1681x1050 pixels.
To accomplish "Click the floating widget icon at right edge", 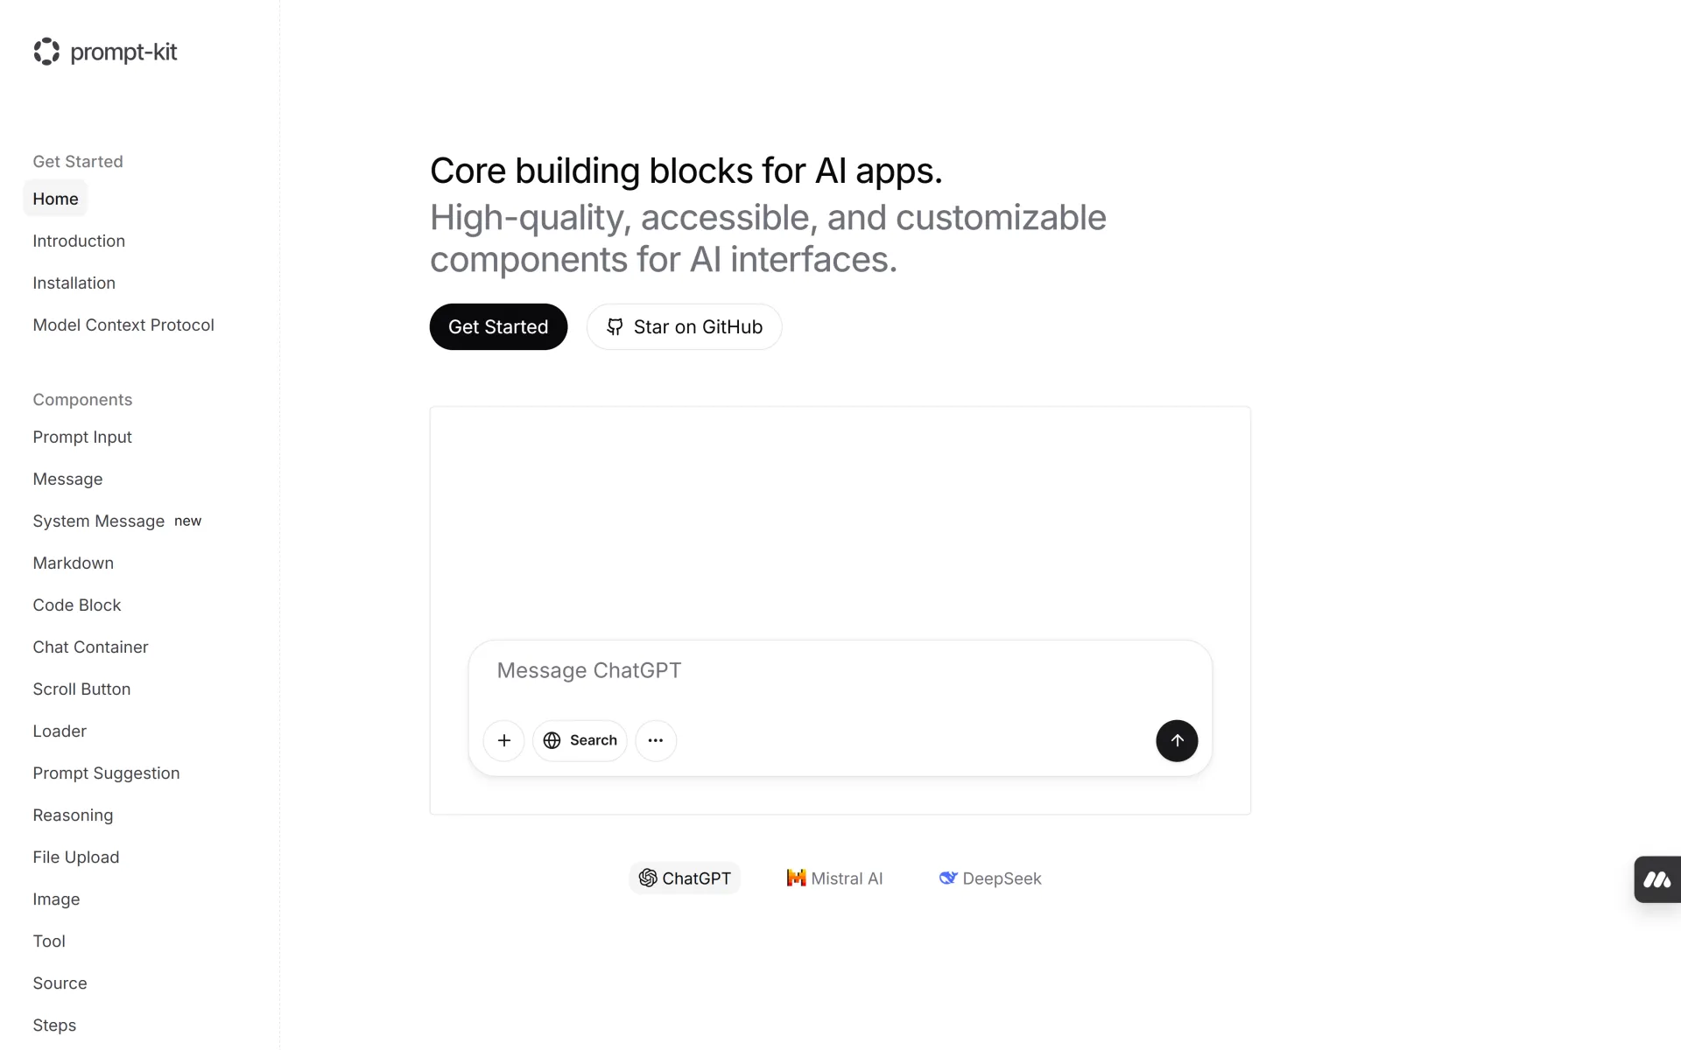I will click(1656, 879).
